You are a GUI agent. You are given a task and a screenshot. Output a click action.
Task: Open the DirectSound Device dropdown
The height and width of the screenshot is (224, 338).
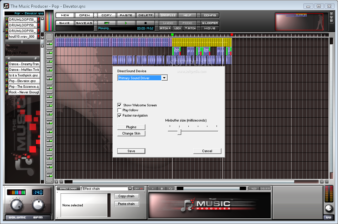pos(164,78)
